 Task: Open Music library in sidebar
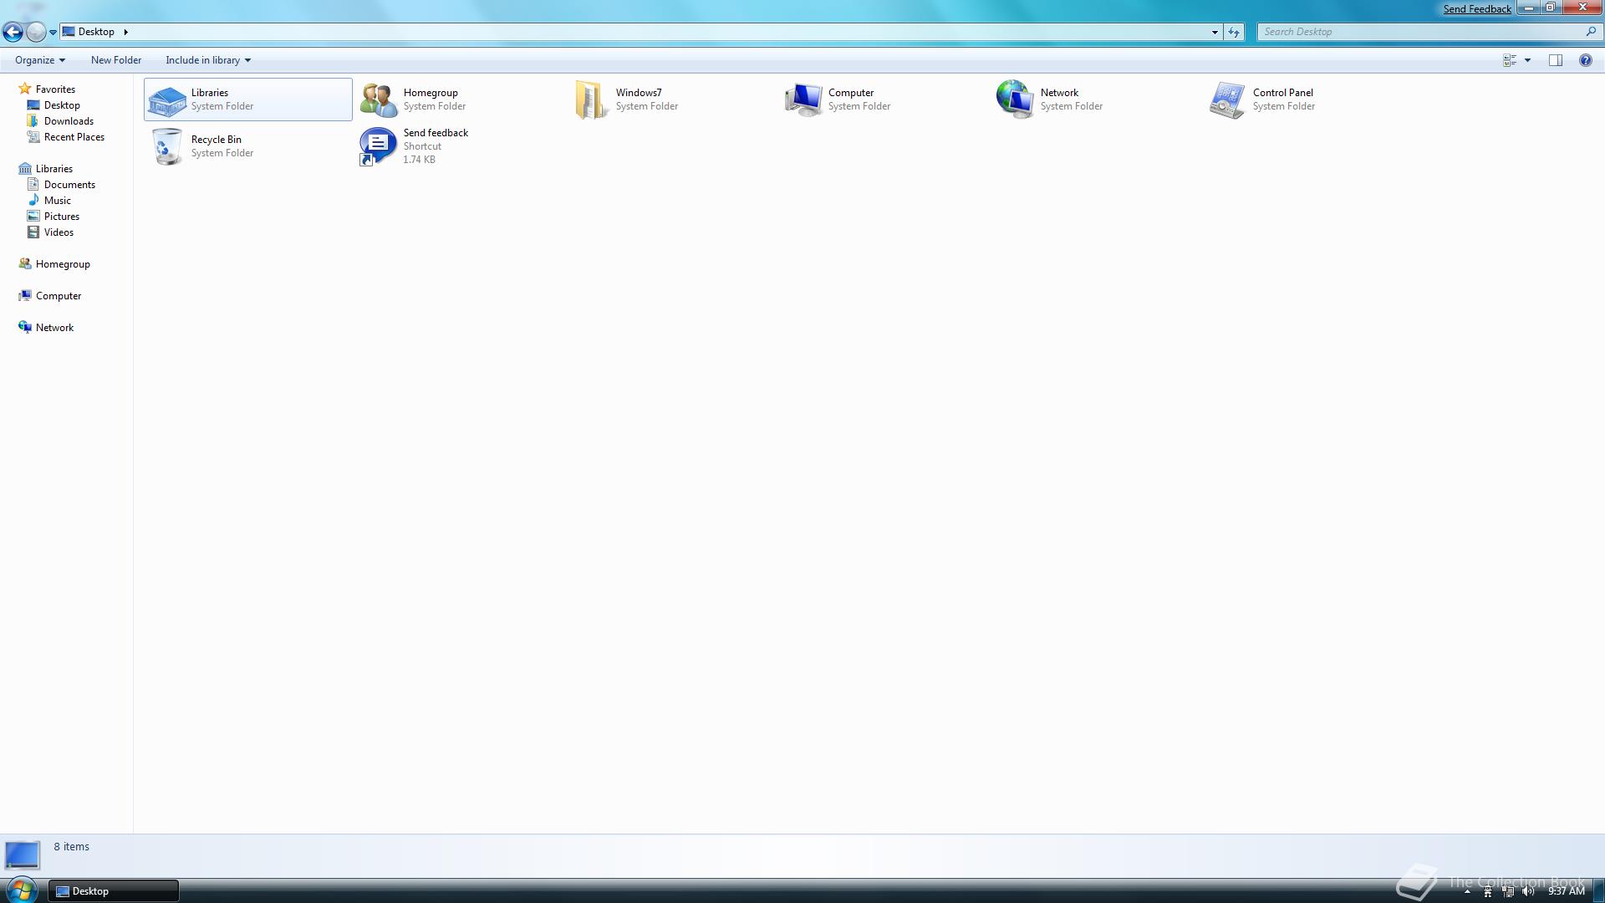(58, 201)
